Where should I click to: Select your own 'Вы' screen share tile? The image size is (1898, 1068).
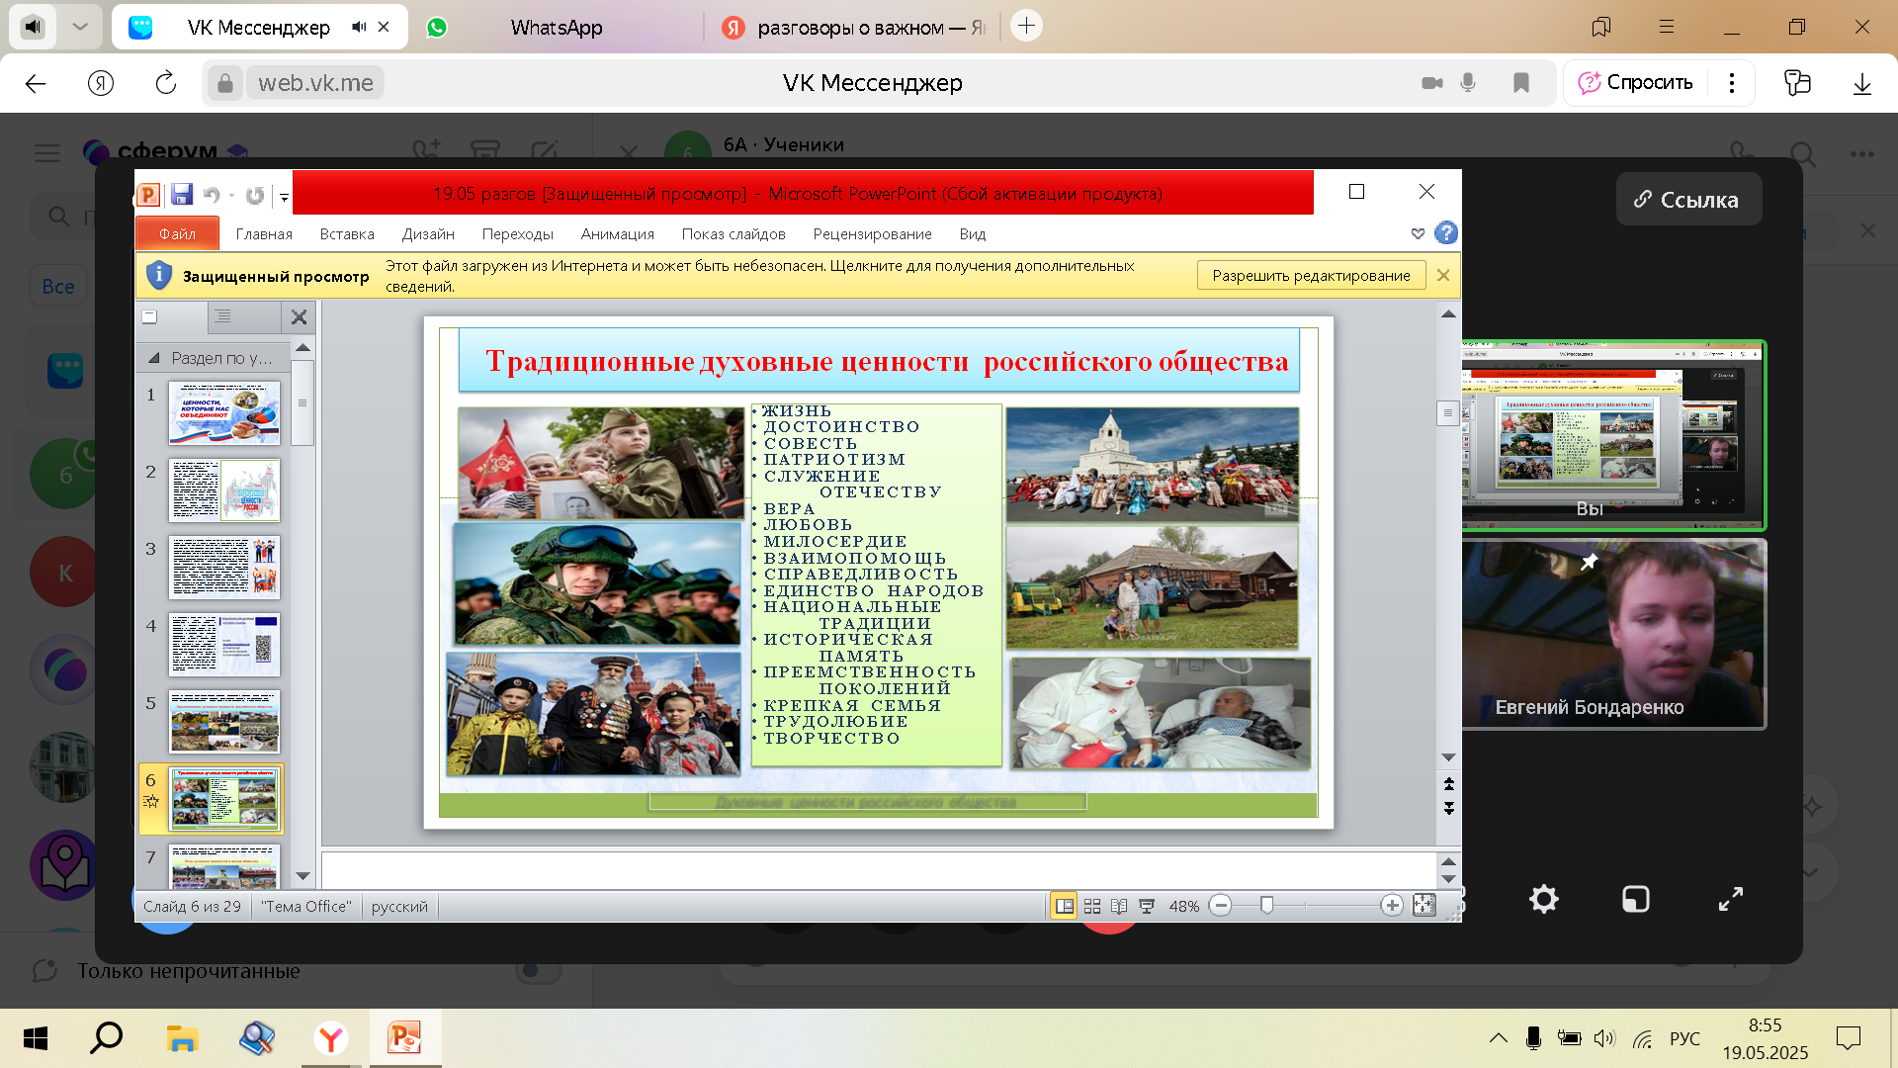[x=1613, y=435]
